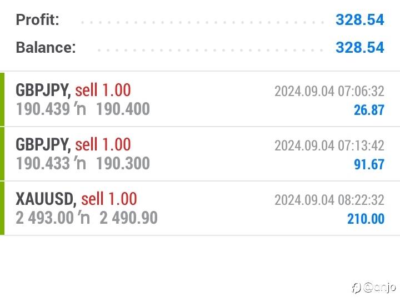Select the Balance label
The width and height of the screenshot is (400, 307).
[x=46, y=47]
